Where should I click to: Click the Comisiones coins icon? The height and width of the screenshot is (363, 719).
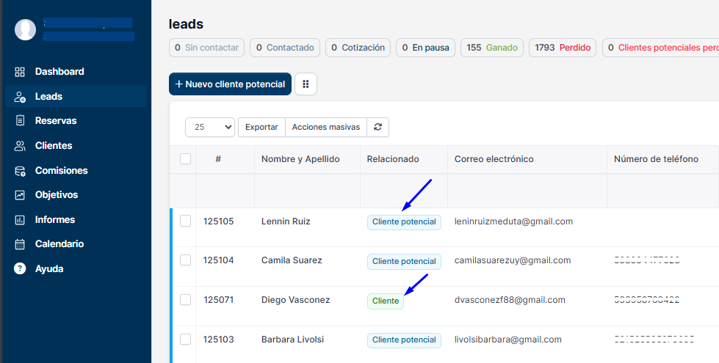point(21,171)
